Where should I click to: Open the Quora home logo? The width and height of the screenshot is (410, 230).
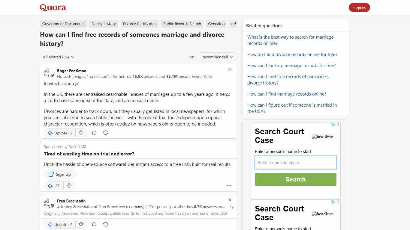pos(53,7)
